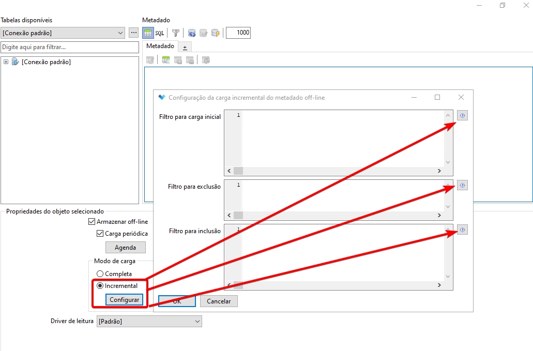Viewport: 533px width, 351px height.
Task: Open the SQL editor view
Action: 160,33
